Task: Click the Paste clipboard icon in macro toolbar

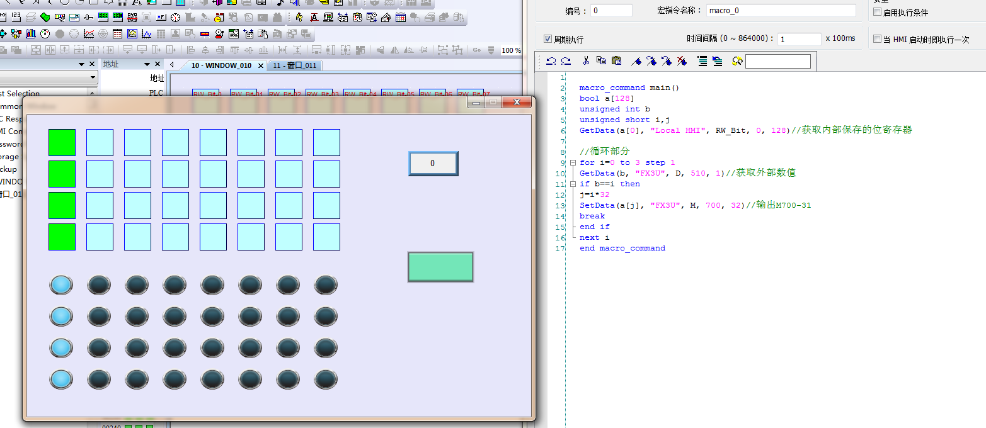Action: [x=616, y=61]
